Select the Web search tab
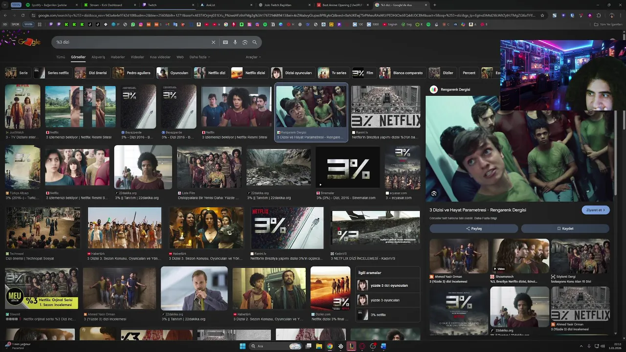The height and width of the screenshot is (352, 626). coord(180,57)
